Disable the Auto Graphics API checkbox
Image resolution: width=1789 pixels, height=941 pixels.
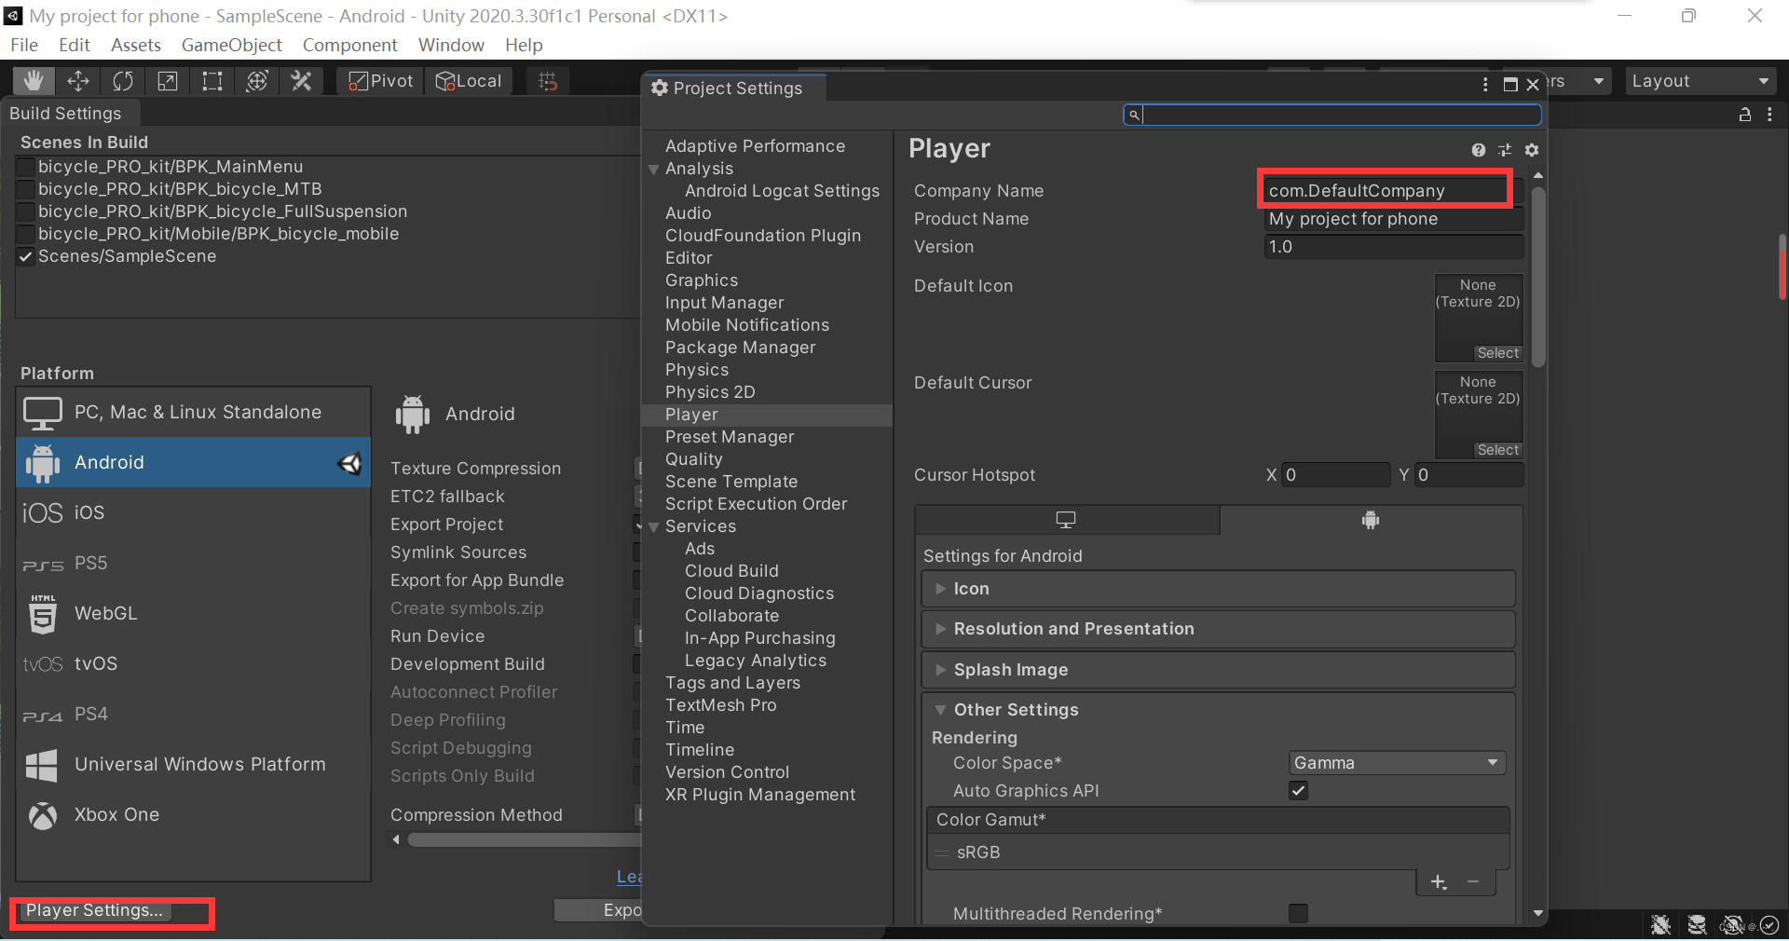(1297, 790)
